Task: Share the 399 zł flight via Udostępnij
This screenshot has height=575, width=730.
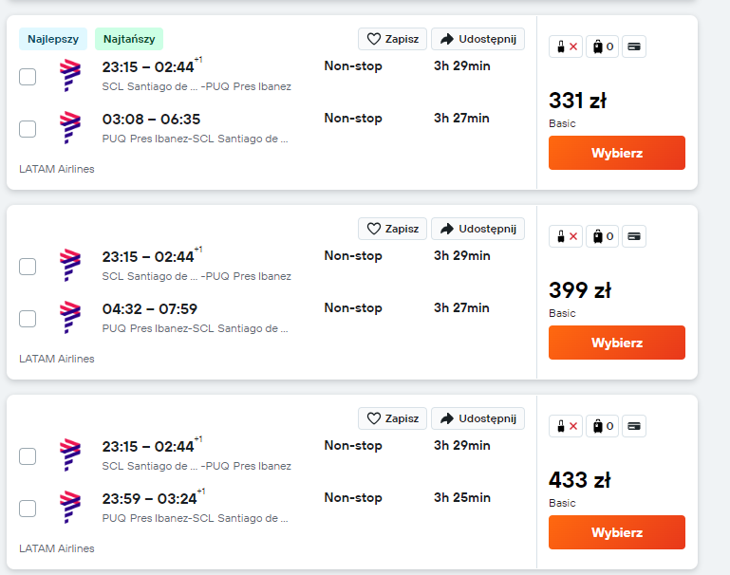Action: [x=477, y=229]
